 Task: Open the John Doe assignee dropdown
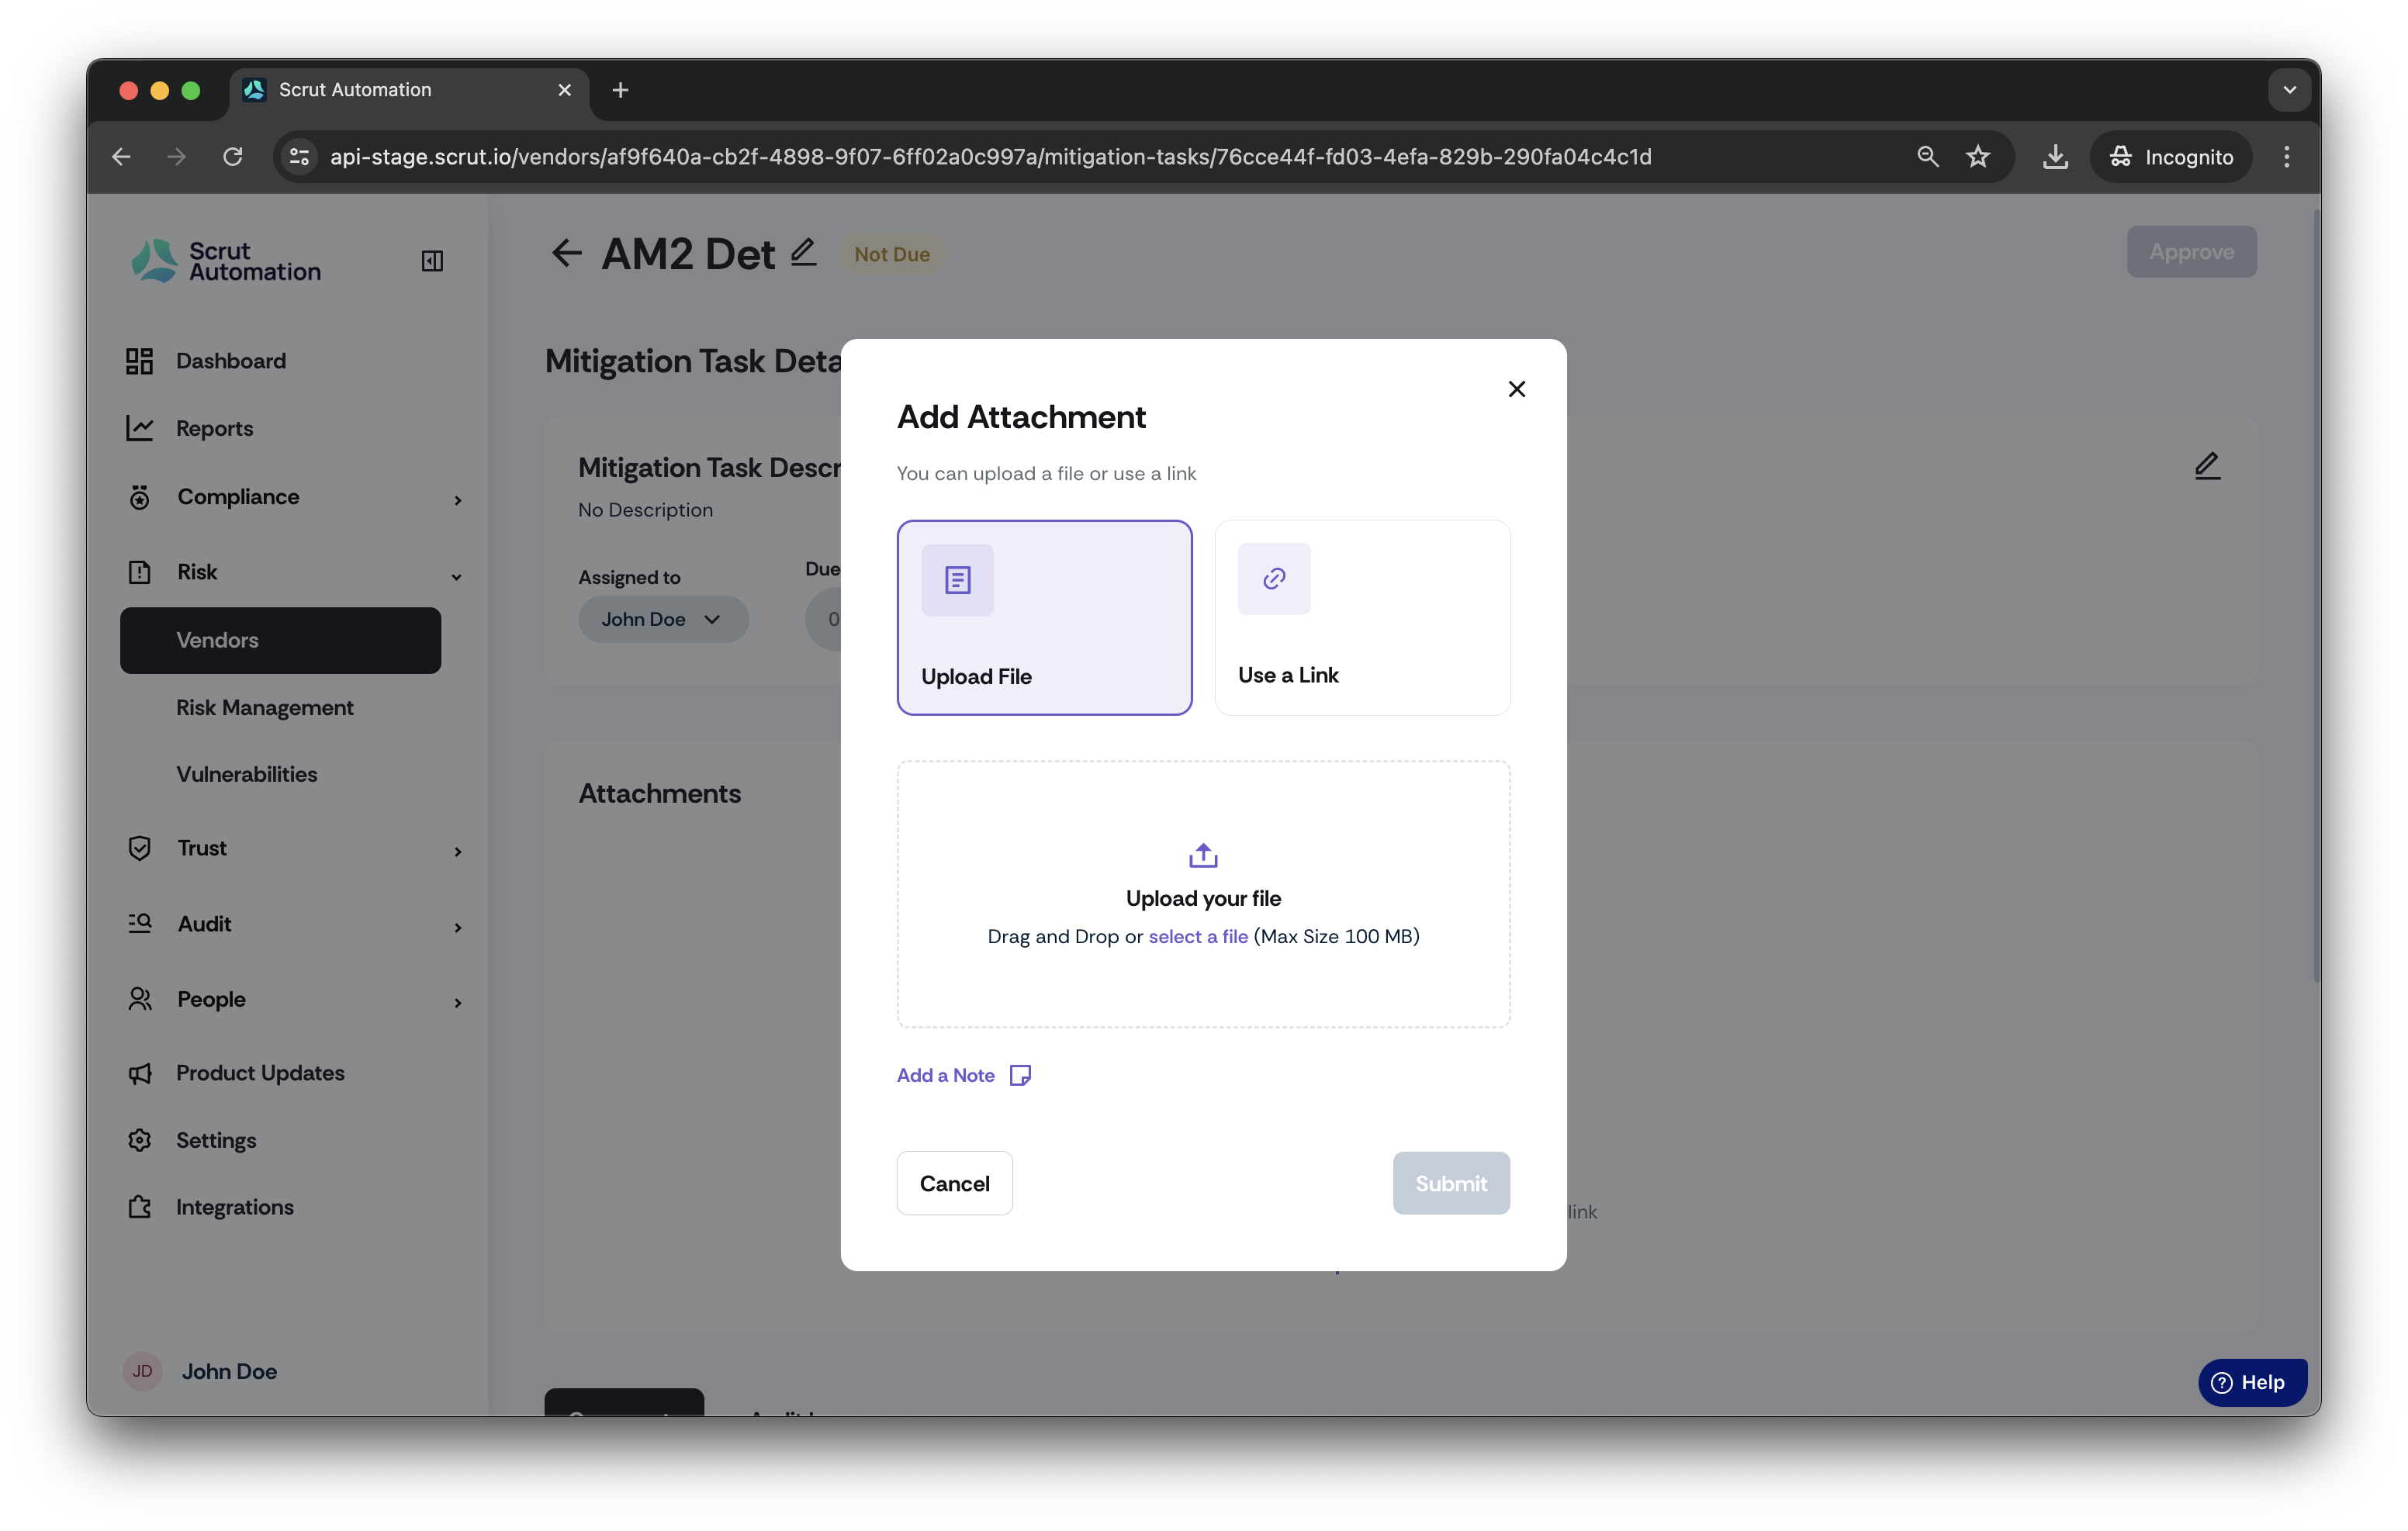[662, 619]
